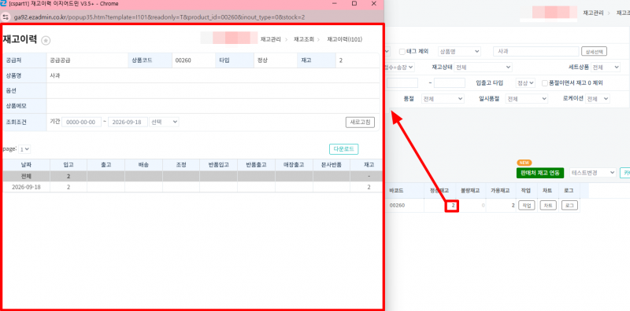The width and height of the screenshot is (630, 311).
Task: Click the 입고 column header
Action: pyautogui.click(x=69, y=165)
